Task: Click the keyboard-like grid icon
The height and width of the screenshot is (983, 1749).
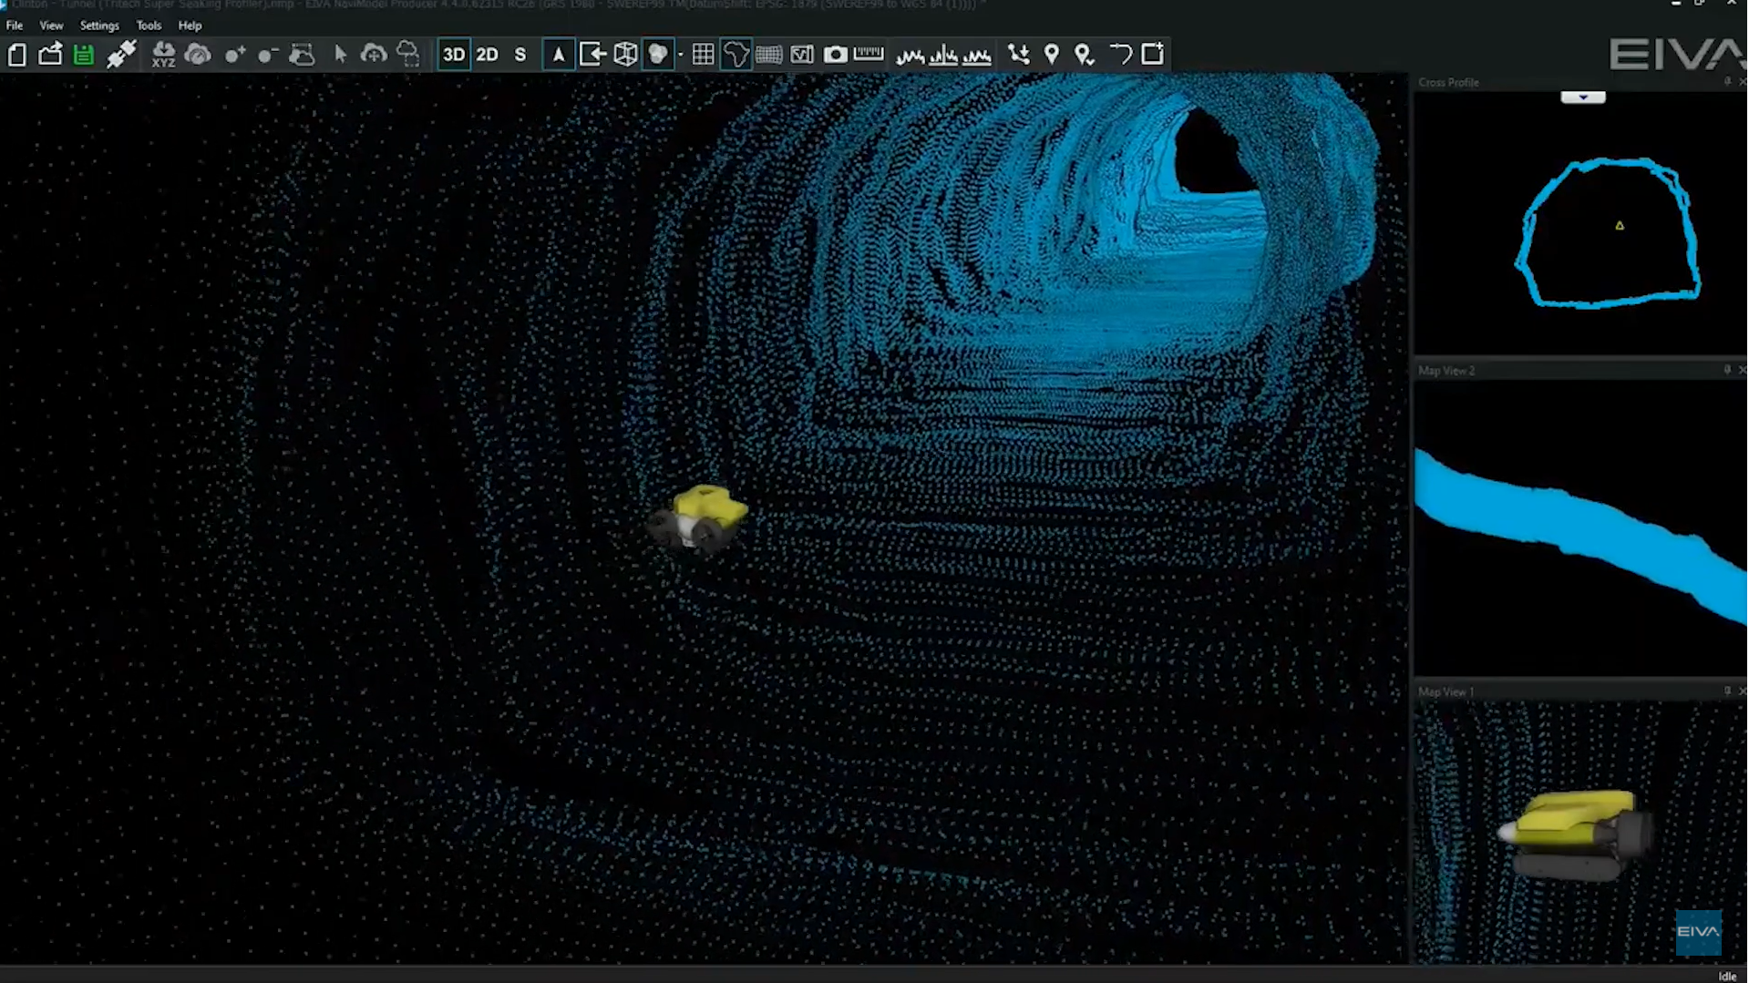Action: click(769, 55)
